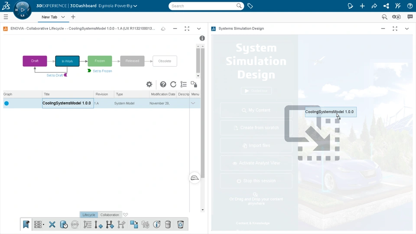Expand the New Tab chevron

pyautogui.click(x=63, y=17)
